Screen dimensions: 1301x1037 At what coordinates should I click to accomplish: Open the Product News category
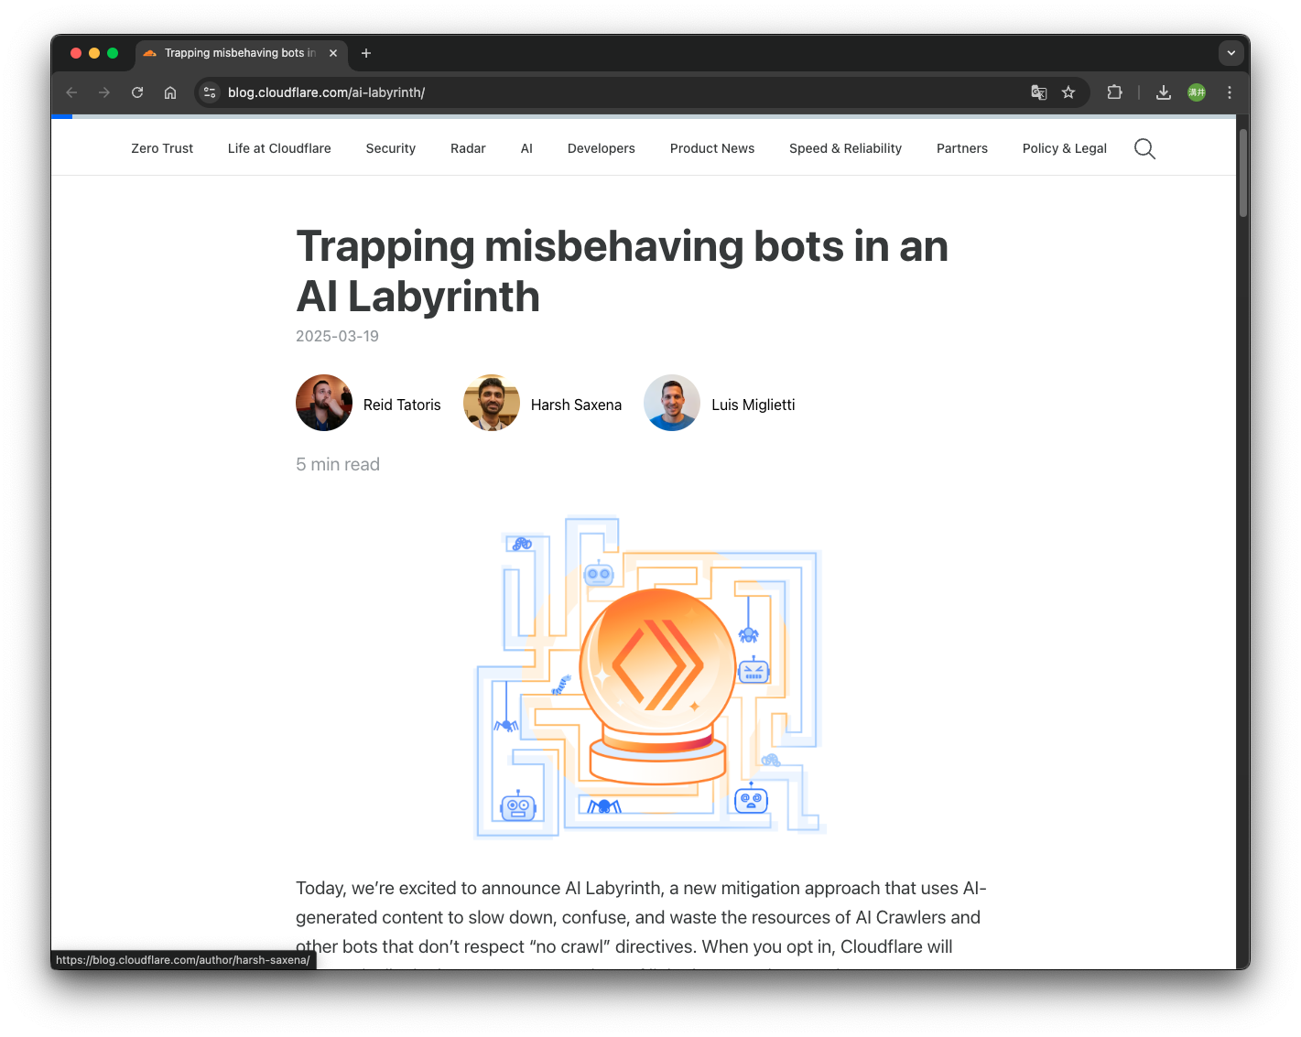(712, 148)
